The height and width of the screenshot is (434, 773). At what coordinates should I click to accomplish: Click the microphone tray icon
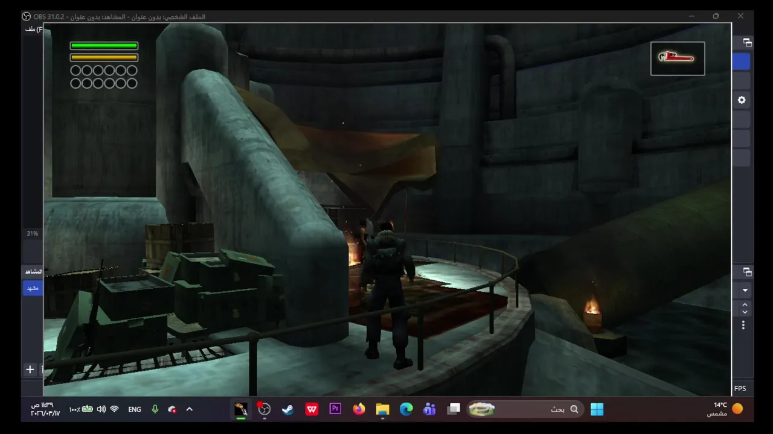pyautogui.click(x=155, y=409)
